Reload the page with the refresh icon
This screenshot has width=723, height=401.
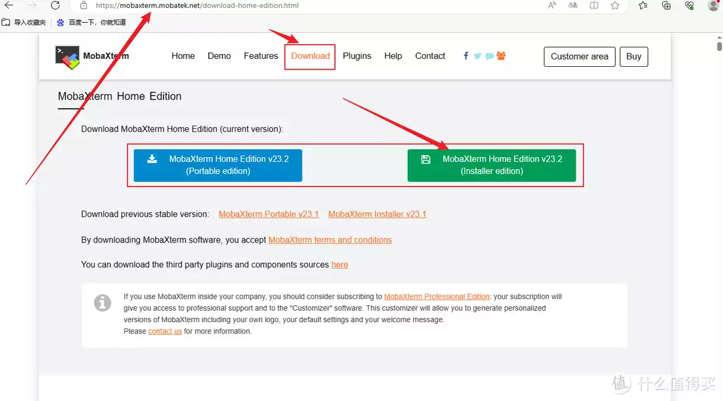coord(56,5)
